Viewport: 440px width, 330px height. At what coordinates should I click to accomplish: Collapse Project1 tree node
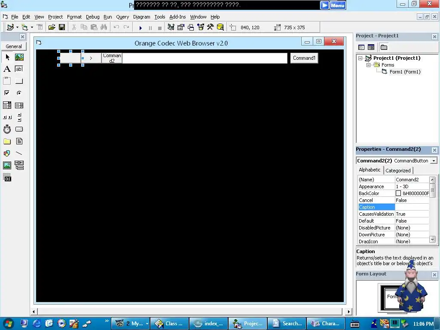click(x=361, y=58)
